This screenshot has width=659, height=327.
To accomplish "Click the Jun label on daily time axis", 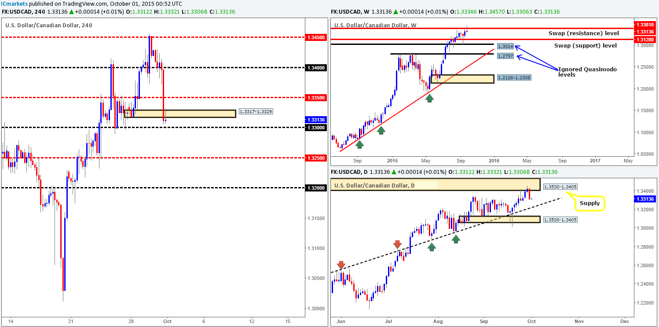I will coord(341,322).
